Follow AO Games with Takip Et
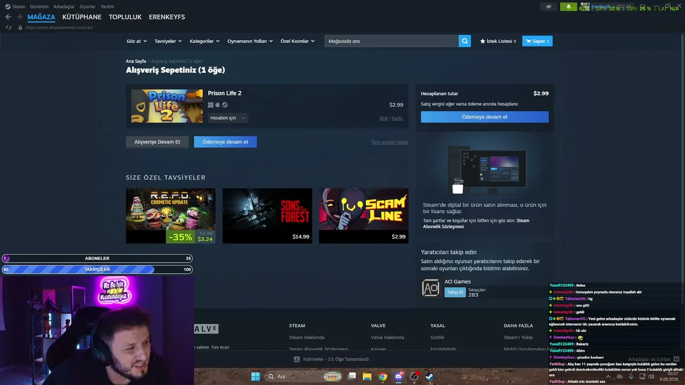The width and height of the screenshot is (685, 385). [455, 292]
